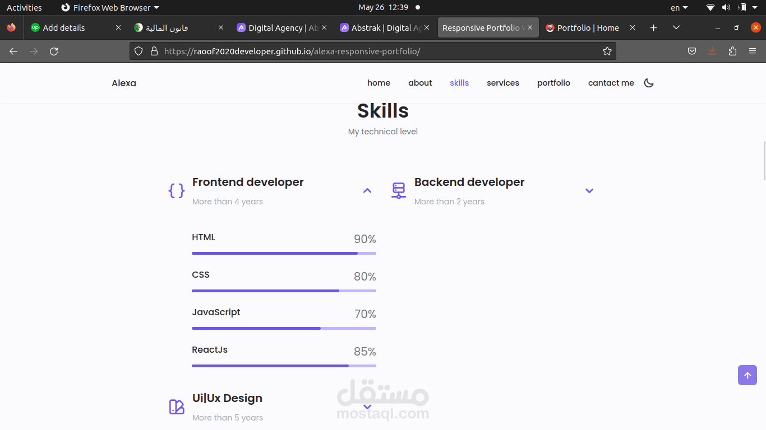Switch to the Add details tab
This screenshot has height=430, width=766.
(64, 28)
